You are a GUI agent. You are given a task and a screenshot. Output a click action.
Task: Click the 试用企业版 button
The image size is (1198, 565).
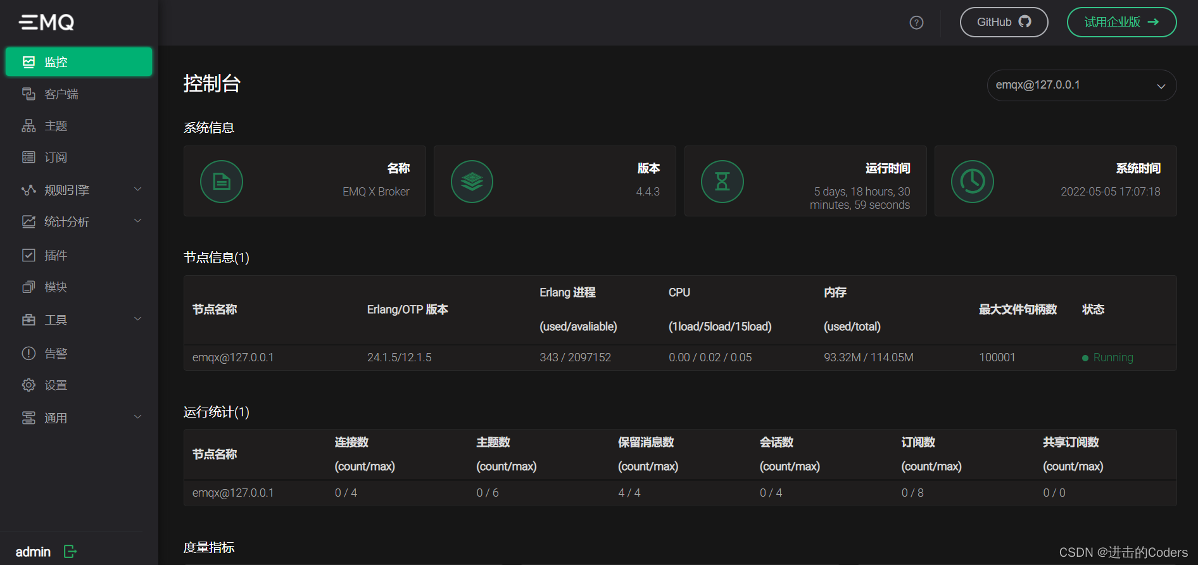click(1121, 22)
